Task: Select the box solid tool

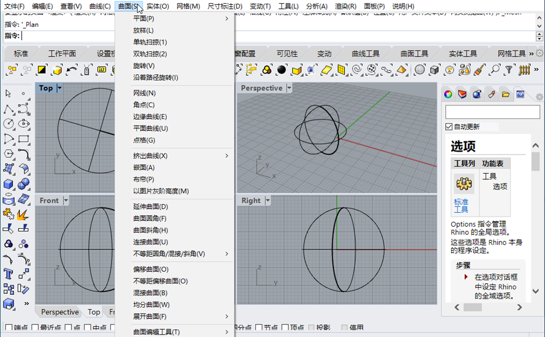Action: tap(8, 184)
